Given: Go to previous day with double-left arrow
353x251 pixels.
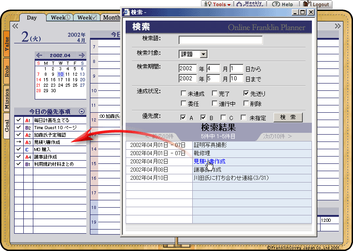Looking at the screenshot, I should tap(15, 26).
